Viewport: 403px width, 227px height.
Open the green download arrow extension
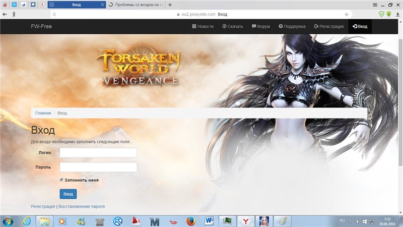click(389, 14)
